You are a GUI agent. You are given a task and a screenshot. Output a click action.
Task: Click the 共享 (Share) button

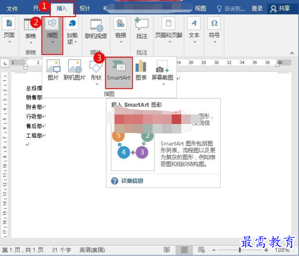[x=280, y=9]
